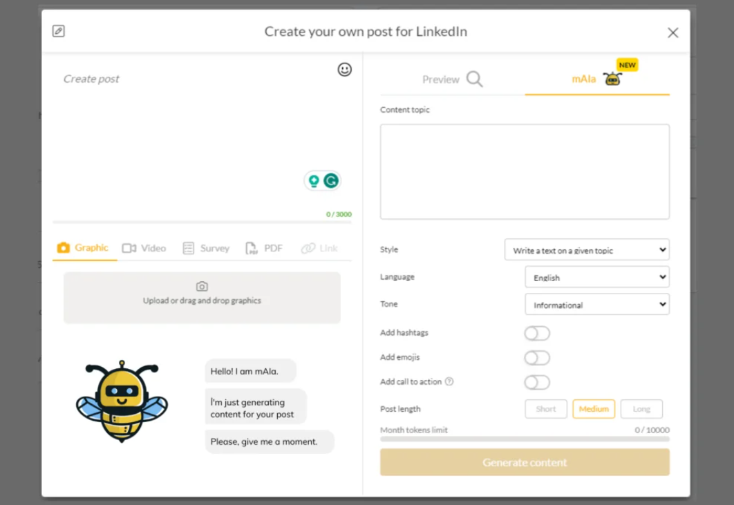Click the pencil compose icon top left
This screenshot has height=505, width=734.
point(58,30)
